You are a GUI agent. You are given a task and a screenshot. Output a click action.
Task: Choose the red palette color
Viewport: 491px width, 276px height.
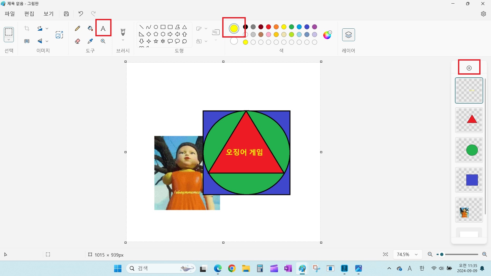pyautogui.click(x=269, y=27)
